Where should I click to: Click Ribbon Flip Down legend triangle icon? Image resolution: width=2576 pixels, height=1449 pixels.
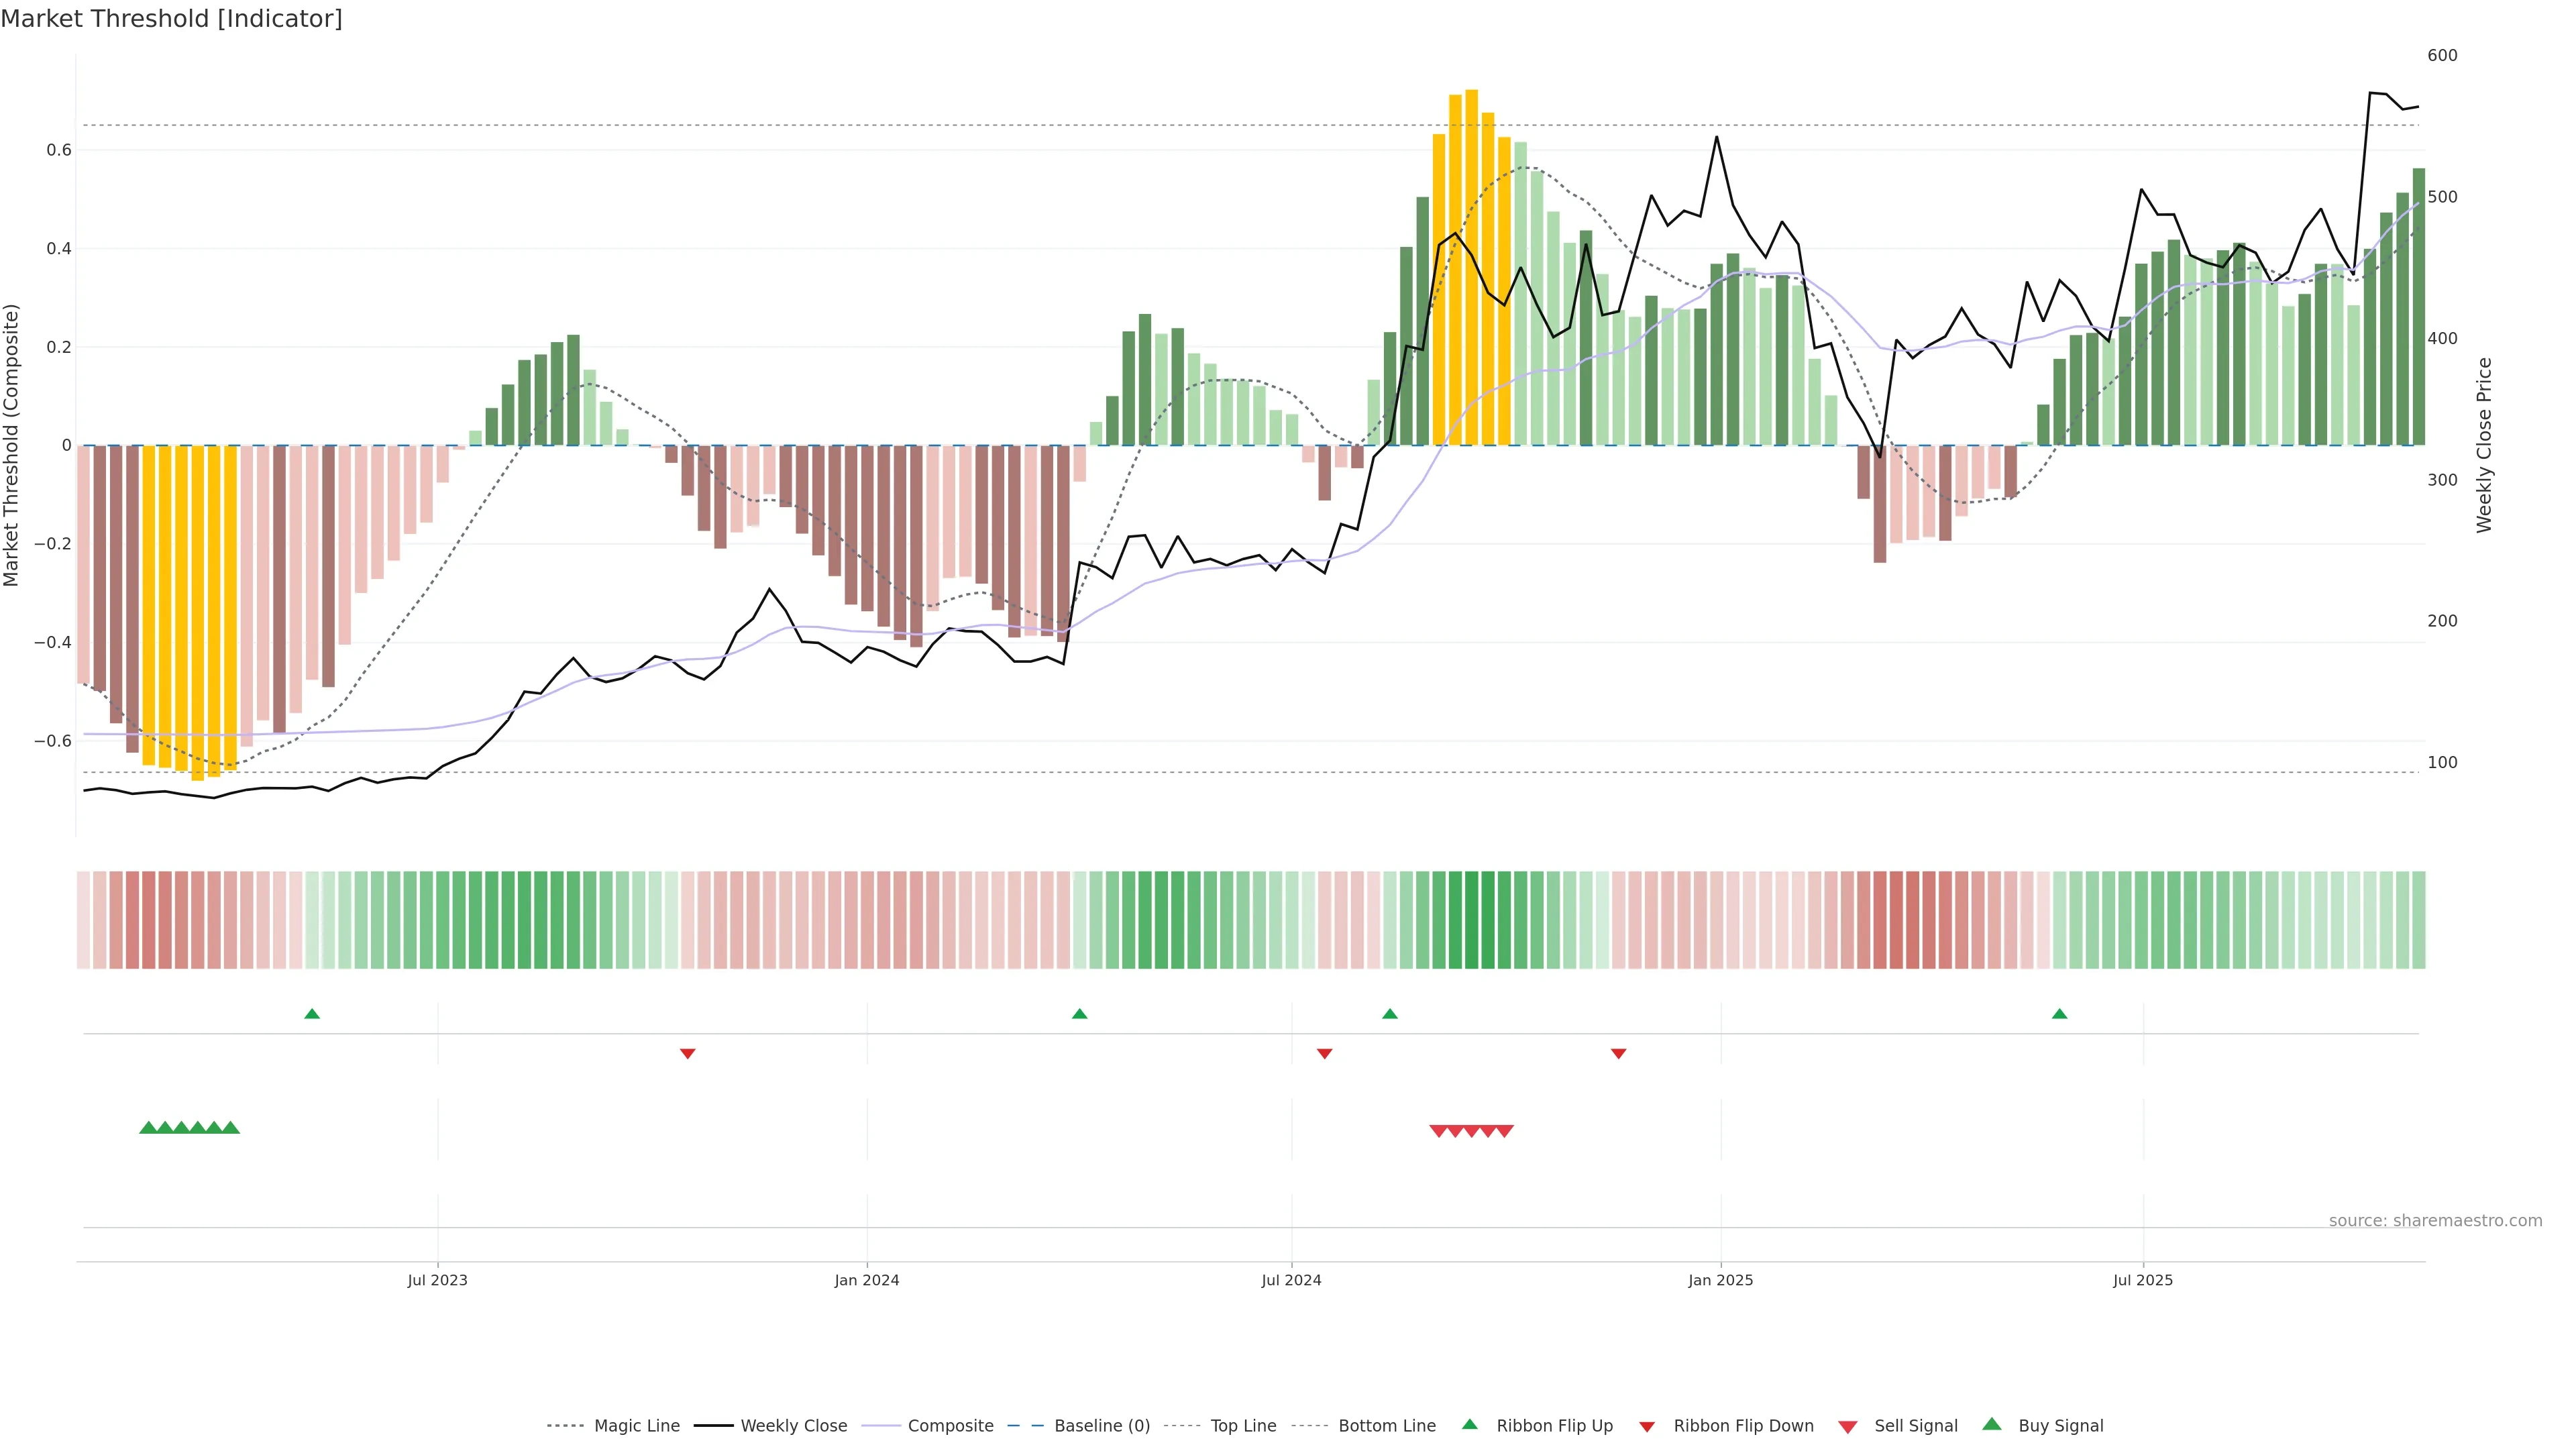coord(1647,1427)
